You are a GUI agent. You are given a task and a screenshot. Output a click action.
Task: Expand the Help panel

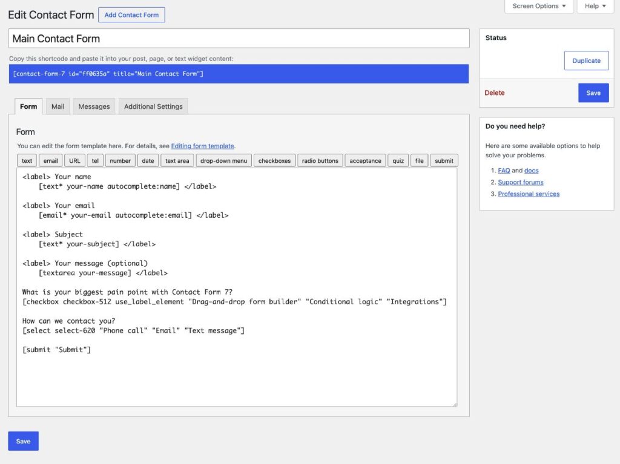click(595, 6)
